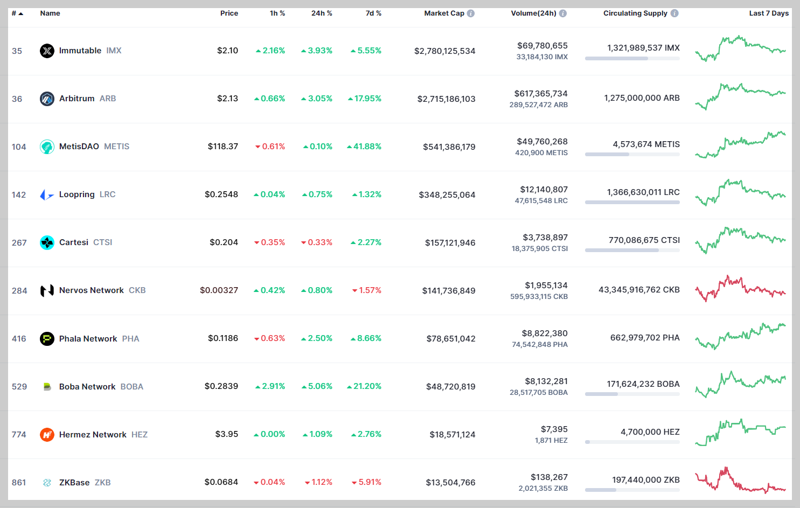Click Nervos supply 43,345,916,762 CKB
Image resolution: width=800 pixels, height=508 pixels.
(x=639, y=290)
